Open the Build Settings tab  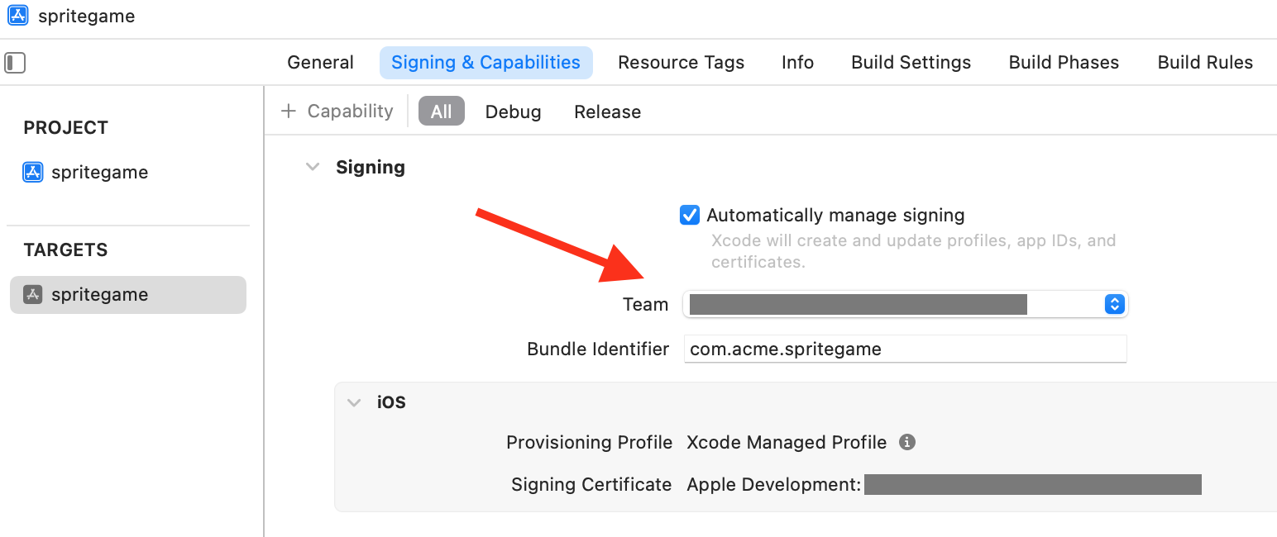[x=911, y=62]
